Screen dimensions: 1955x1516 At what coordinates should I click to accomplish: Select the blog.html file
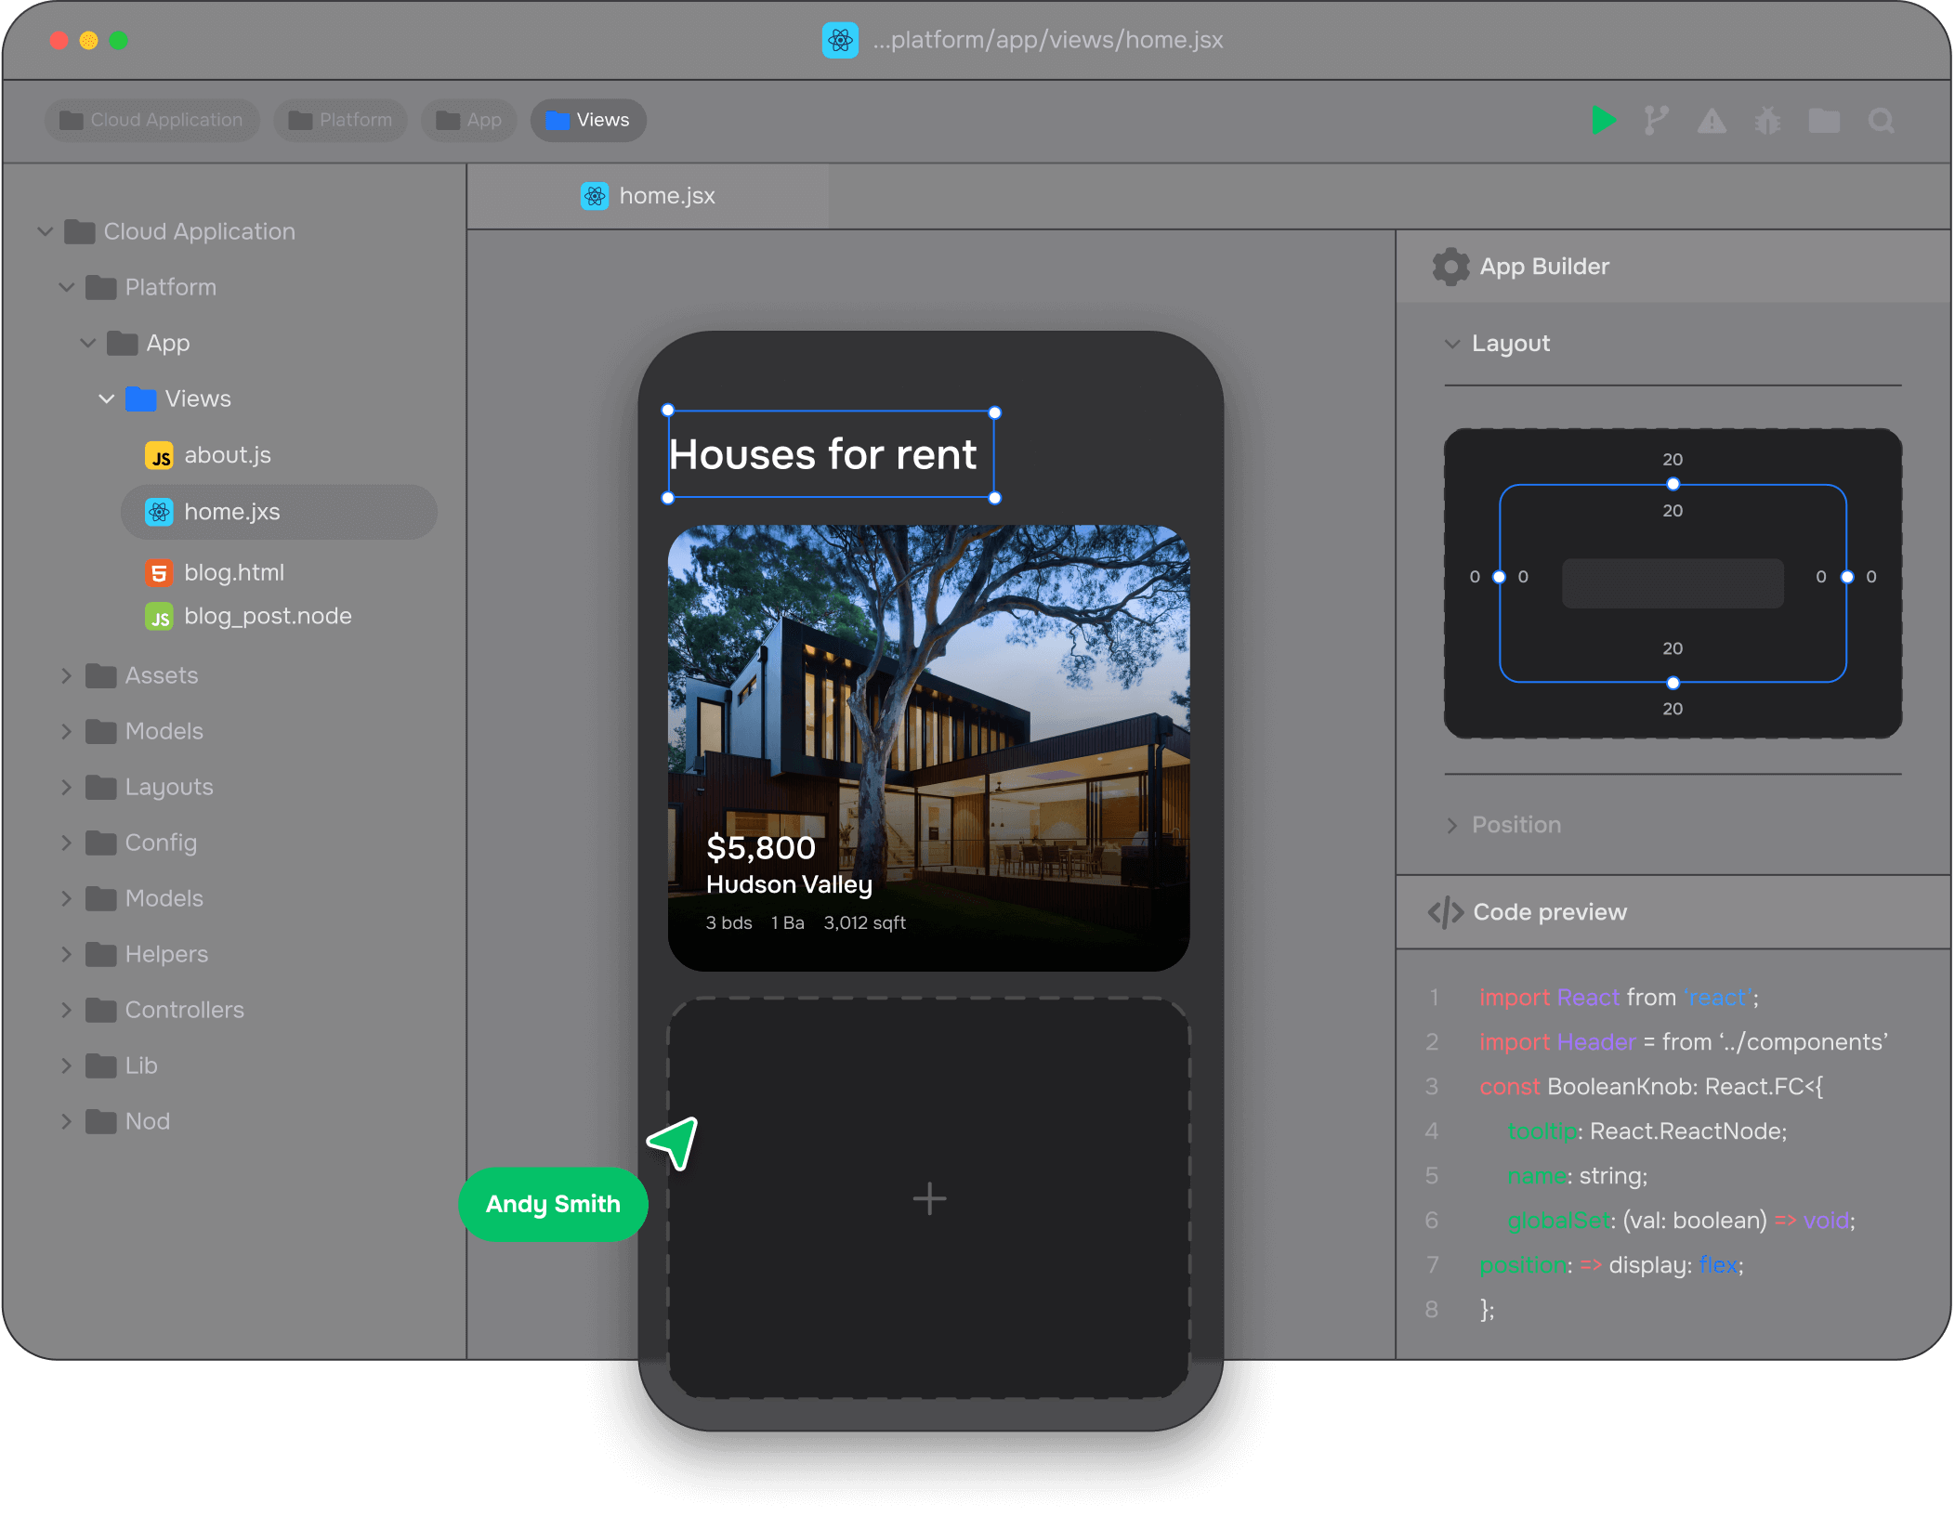point(234,572)
